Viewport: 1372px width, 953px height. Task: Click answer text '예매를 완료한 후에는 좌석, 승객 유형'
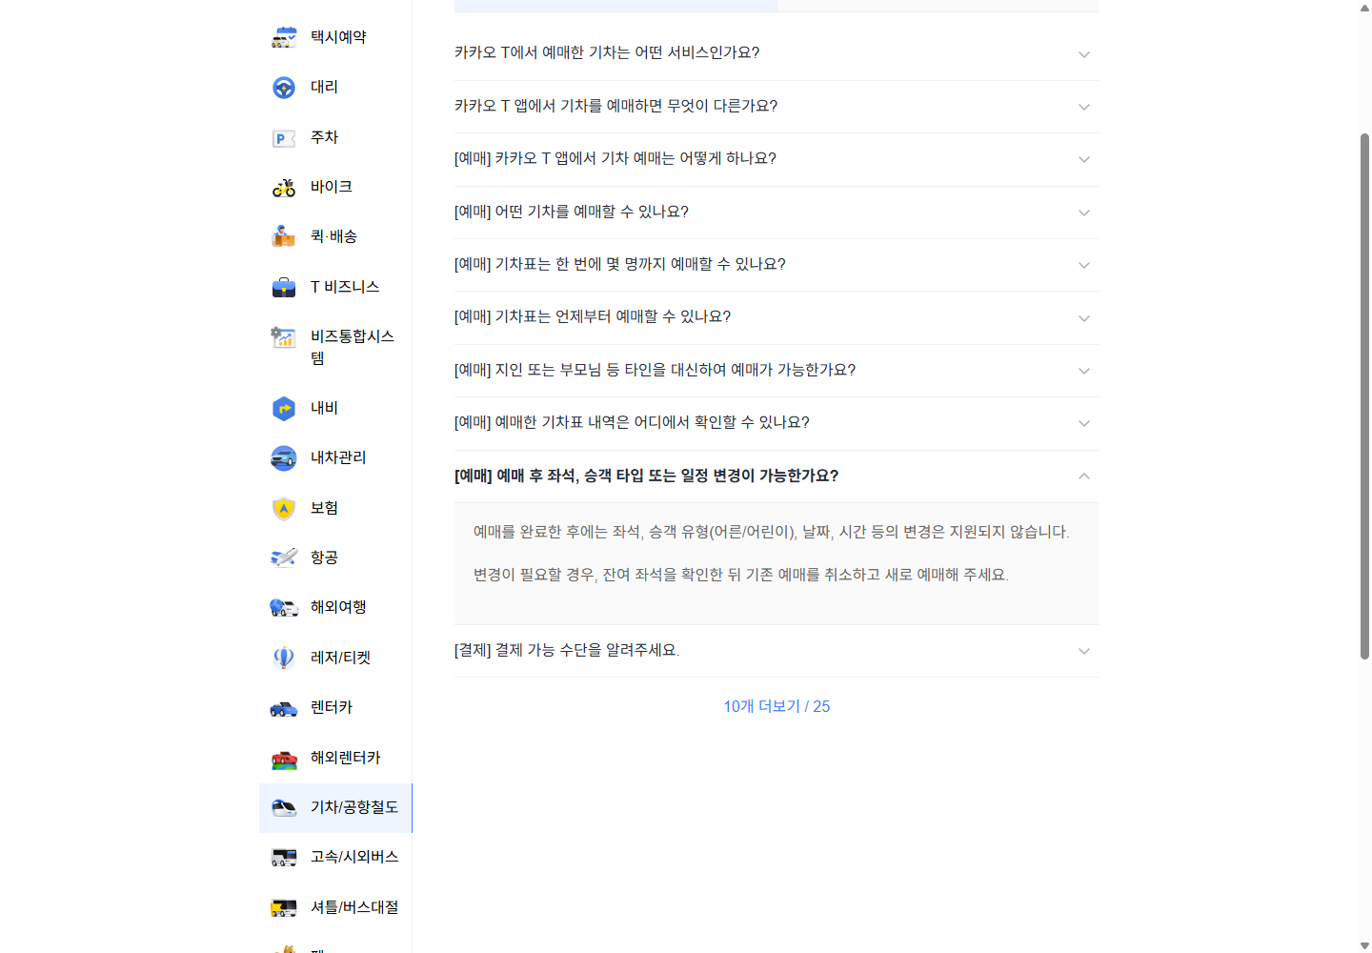772,532
